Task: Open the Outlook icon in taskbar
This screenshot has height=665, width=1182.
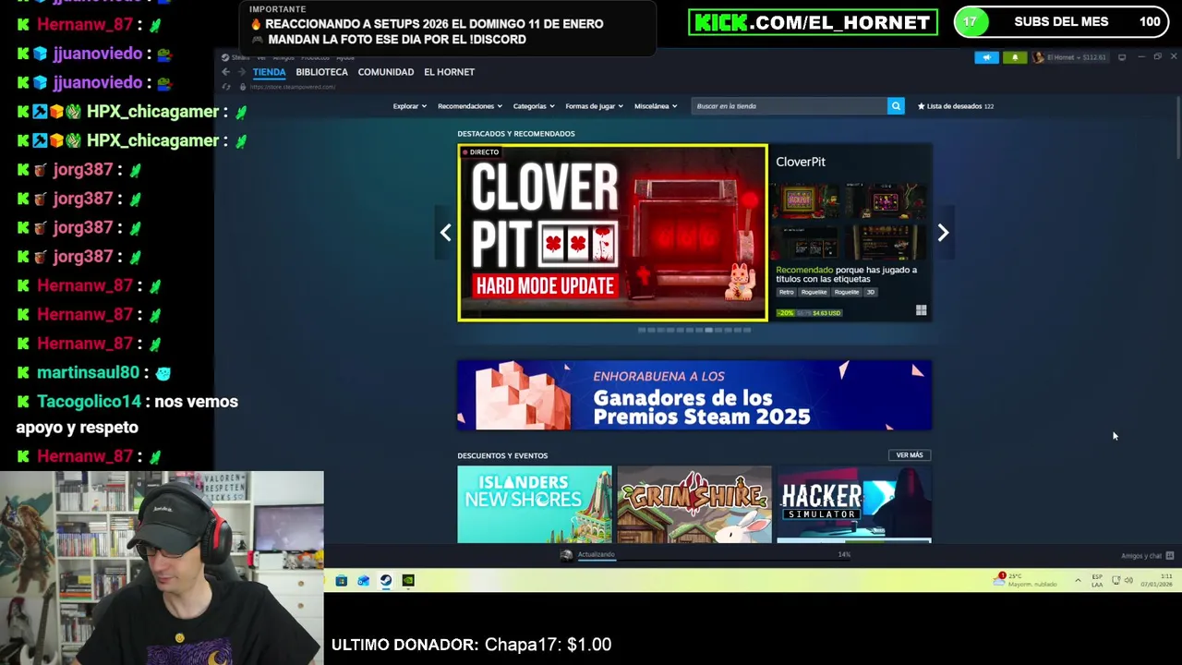Action: point(364,581)
